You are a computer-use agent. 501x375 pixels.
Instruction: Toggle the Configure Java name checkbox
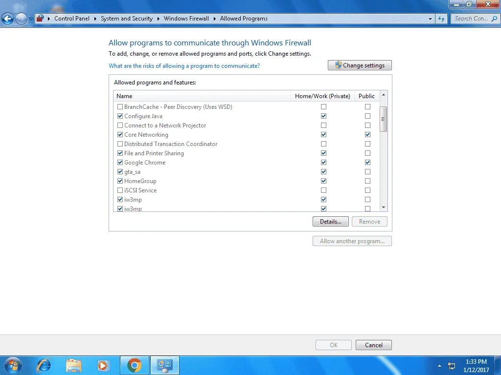coord(120,116)
